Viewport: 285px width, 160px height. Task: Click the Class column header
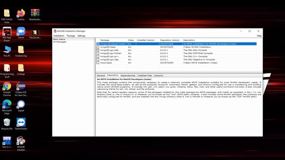pyautogui.click(x=131, y=40)
